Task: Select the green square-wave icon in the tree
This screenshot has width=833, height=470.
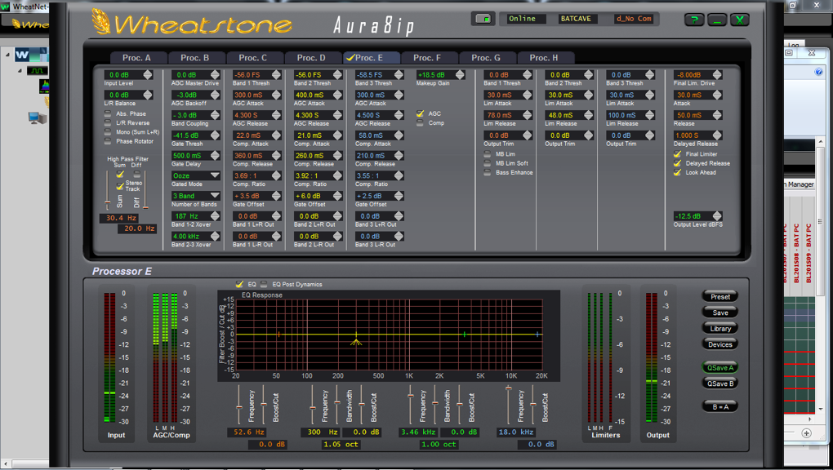Action: coord(38,71)
